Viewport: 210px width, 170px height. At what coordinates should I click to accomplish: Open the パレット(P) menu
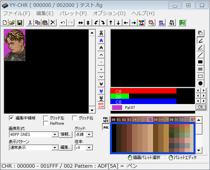tap(73, 13)
